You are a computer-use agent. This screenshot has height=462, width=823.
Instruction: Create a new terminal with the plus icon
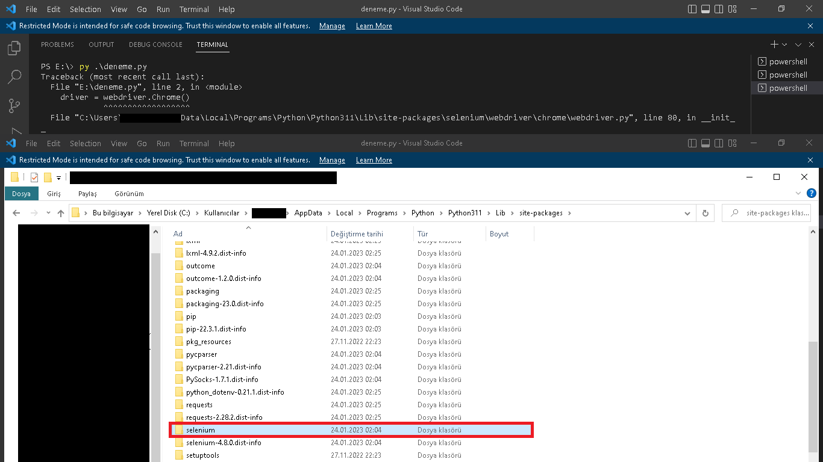(774, 45)
